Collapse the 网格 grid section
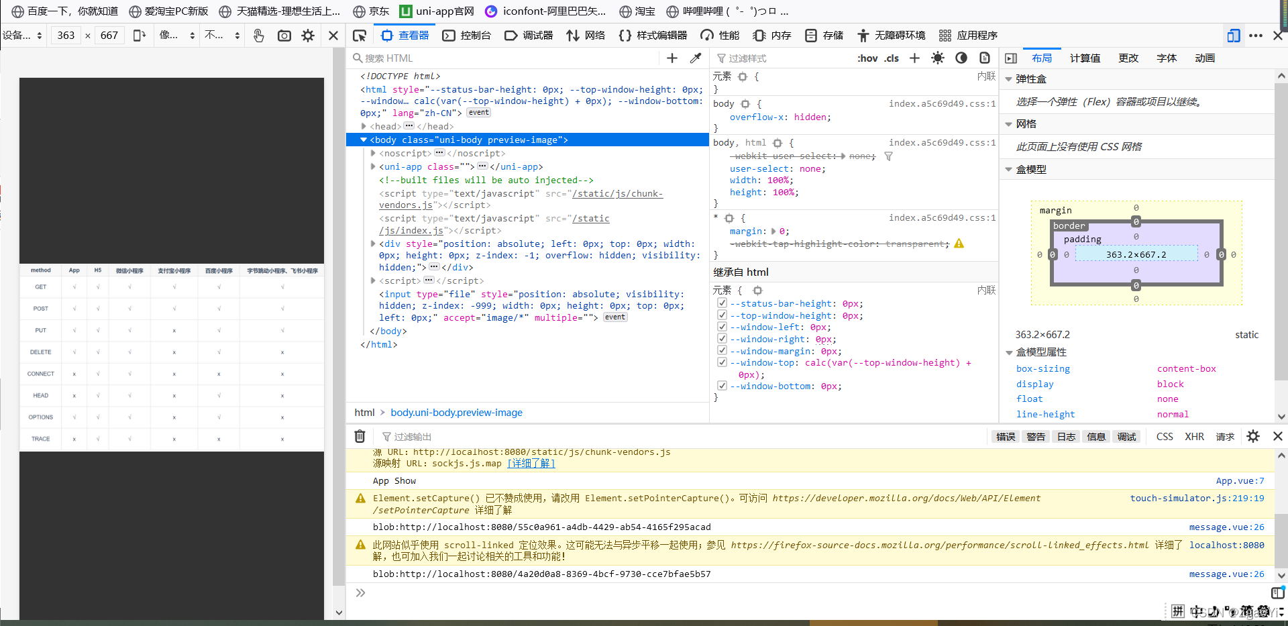Viewport: 1288px width, 626px height. [1008, 124]
